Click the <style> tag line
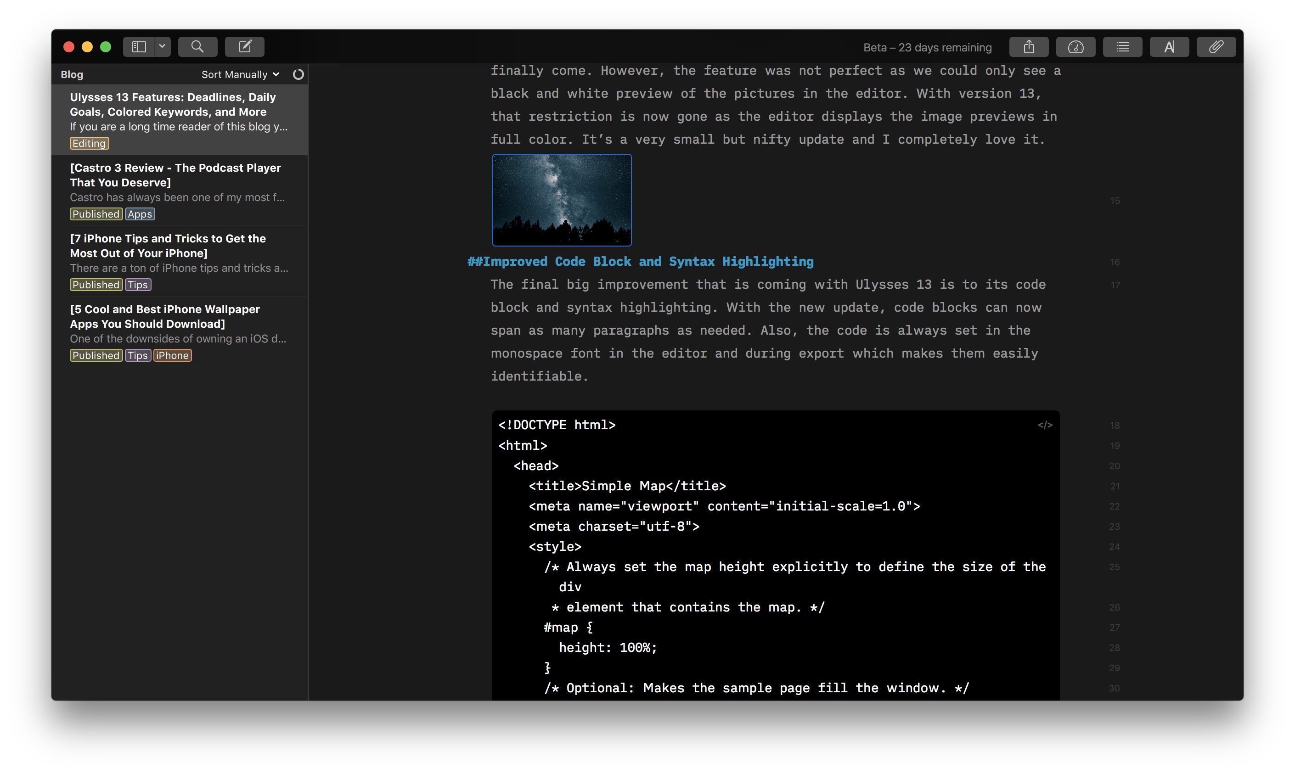This screenshot has height=774, width=1295. point(555,547)
